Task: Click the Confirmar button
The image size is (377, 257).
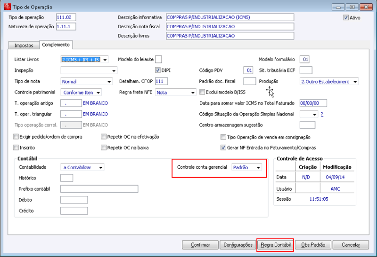Action: coord(200,245)
